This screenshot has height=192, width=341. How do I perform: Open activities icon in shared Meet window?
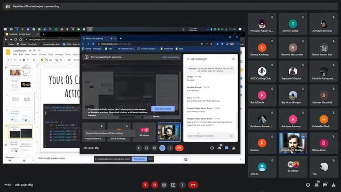click(x=234, y=148)
